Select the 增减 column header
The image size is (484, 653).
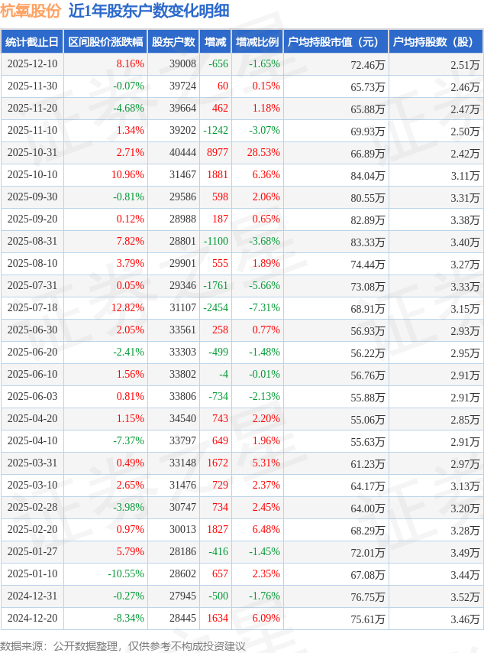click(x=215, y=42)
